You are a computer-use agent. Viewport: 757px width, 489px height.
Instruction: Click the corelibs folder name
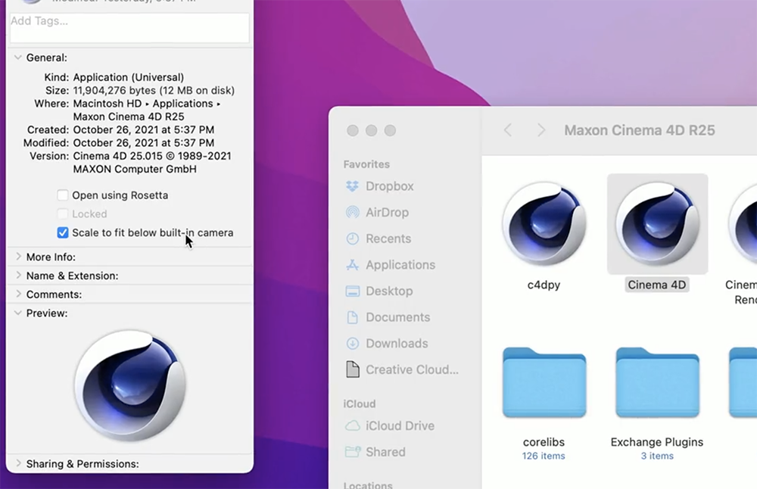click(544, 442)
